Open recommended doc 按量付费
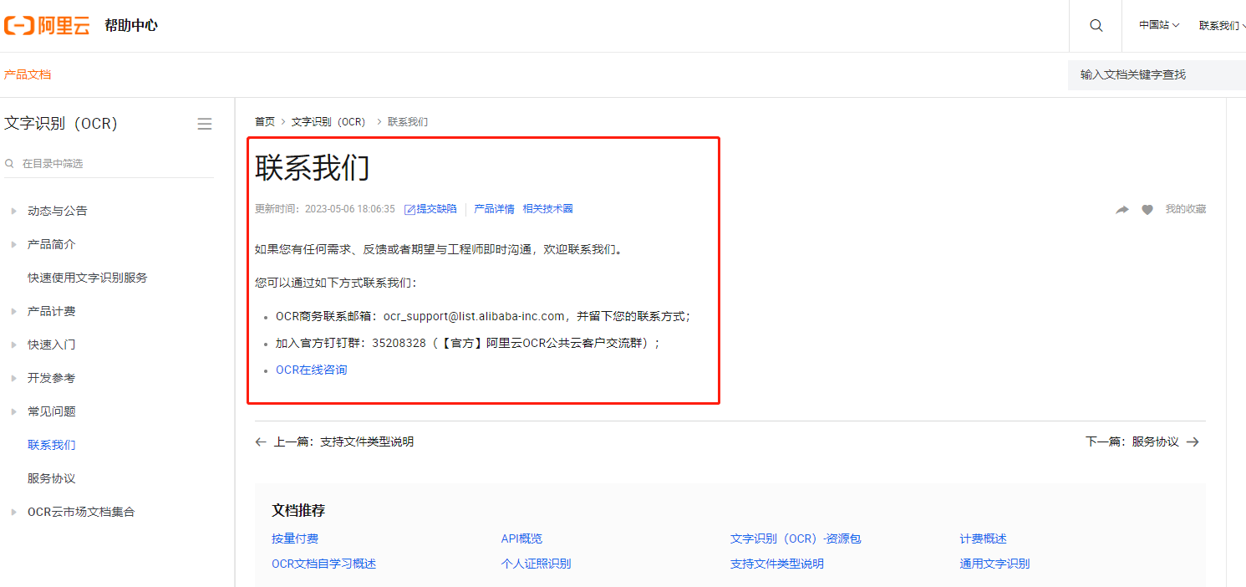Viewport: 1246px width, 587px height. click(x=295, y=539)
